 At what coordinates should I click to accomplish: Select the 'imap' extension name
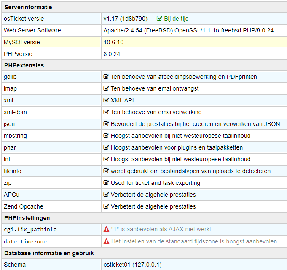coord(10,88)
